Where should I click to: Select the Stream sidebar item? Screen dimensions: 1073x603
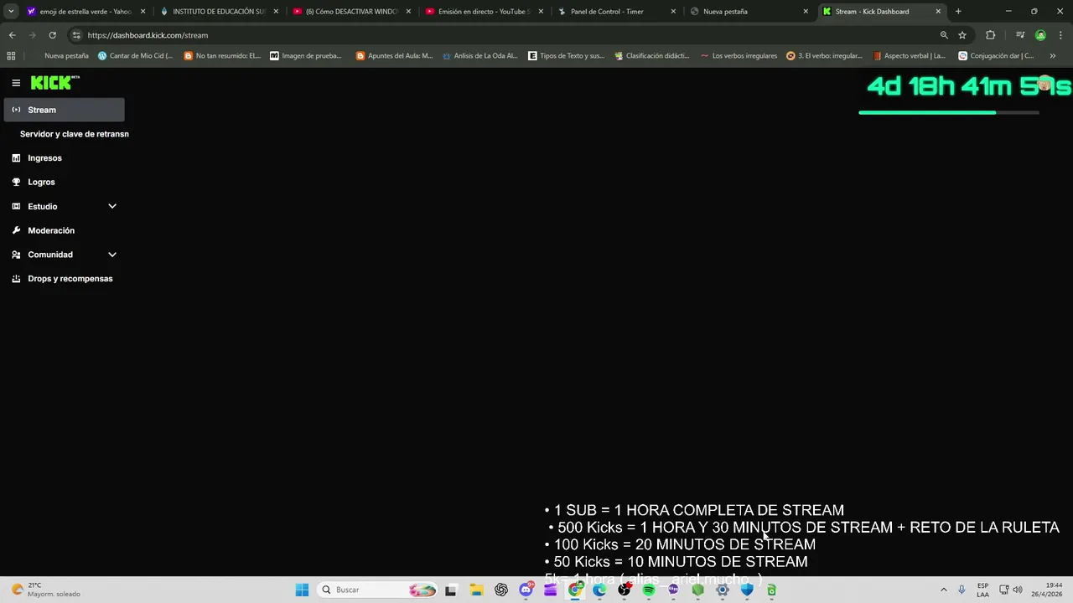coord(64,110)
